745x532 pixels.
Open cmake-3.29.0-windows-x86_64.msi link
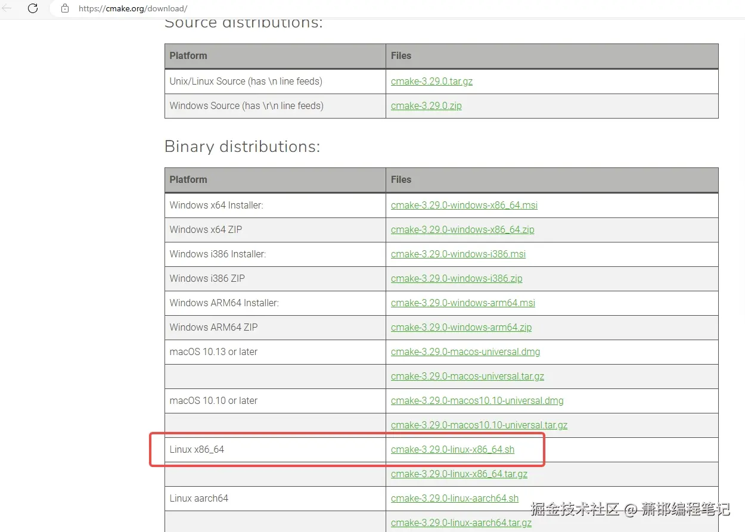click(464, 205)
